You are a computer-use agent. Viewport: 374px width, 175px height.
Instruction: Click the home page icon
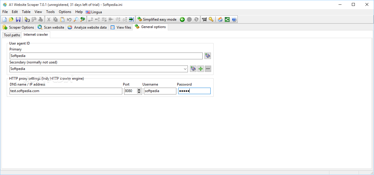[220, 19]
